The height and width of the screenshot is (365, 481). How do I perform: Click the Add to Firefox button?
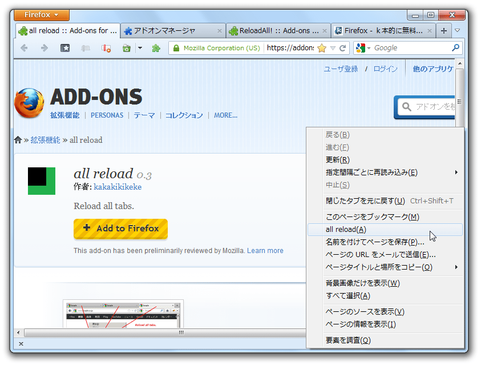(120, 228)
